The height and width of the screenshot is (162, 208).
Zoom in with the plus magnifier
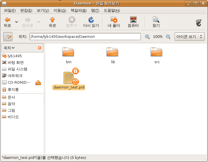[168, 37]
